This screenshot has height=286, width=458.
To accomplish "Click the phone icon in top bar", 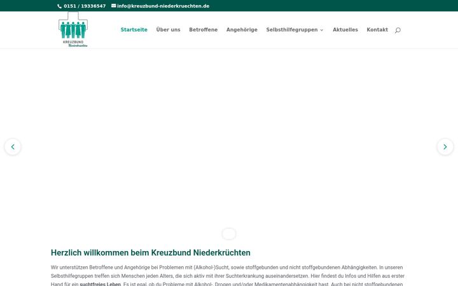I will click(x=59, y=6).
